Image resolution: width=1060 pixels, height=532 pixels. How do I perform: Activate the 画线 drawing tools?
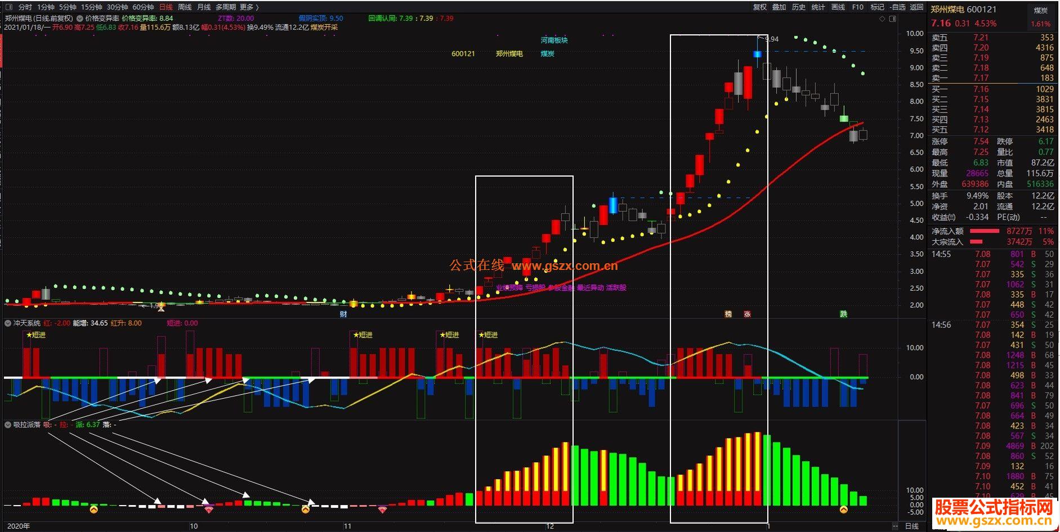click(838, 7)
